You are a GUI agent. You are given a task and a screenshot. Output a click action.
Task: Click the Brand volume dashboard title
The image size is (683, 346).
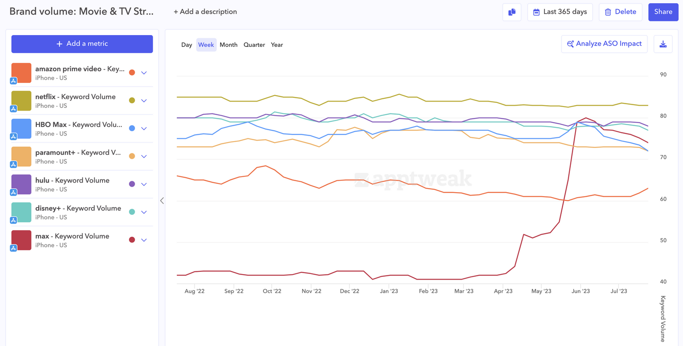(x=82, y=11)
